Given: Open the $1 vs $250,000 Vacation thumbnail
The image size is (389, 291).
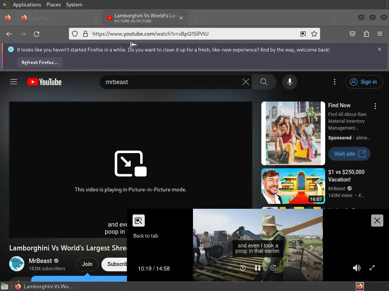Looking at the screenshot, I should pos(293,186).
